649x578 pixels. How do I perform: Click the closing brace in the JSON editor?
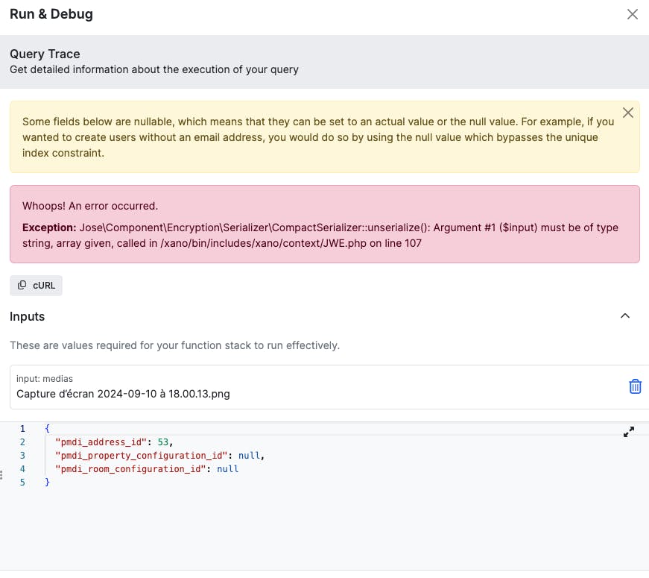click(47, 483)
